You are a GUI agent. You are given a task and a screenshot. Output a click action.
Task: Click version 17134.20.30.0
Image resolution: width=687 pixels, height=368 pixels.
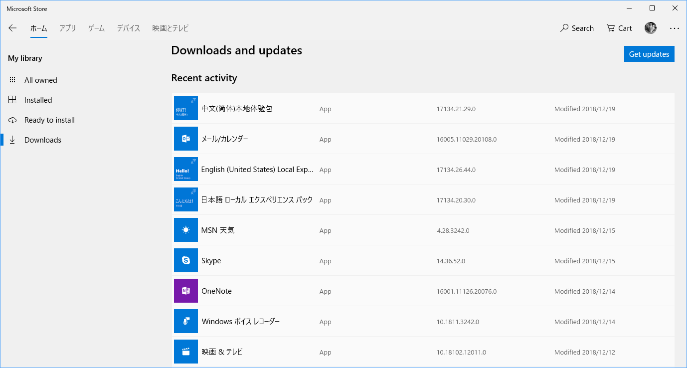point(456,200)
